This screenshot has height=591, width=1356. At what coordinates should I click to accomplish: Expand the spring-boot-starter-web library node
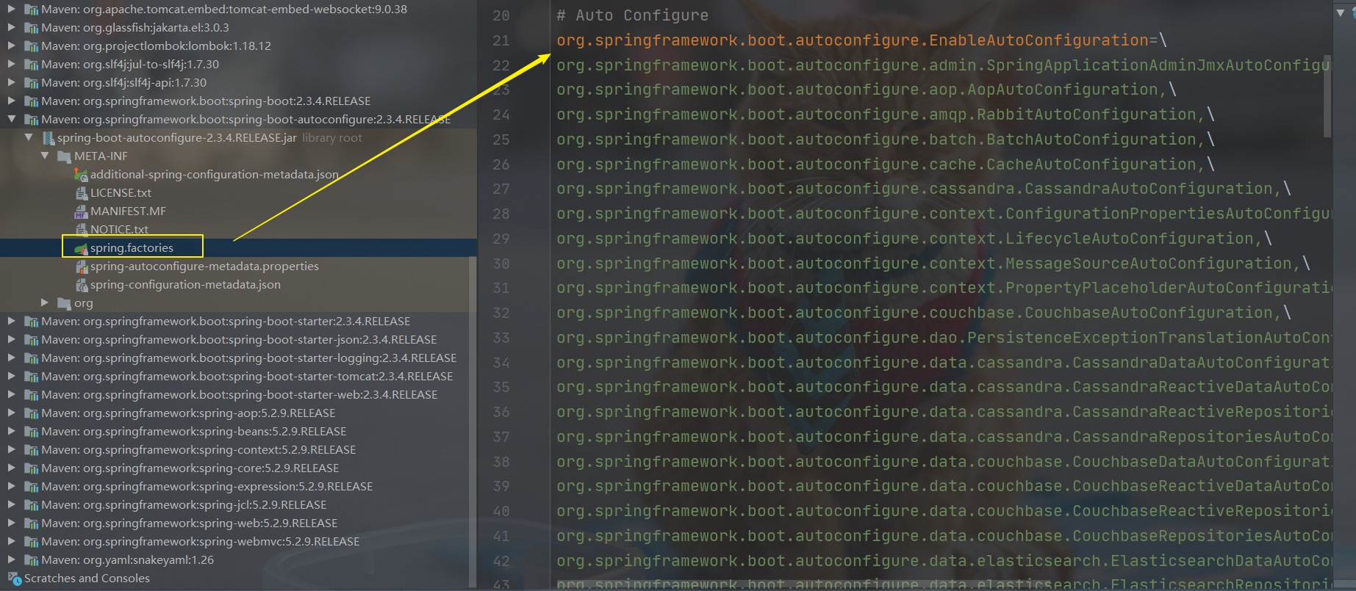11,395
